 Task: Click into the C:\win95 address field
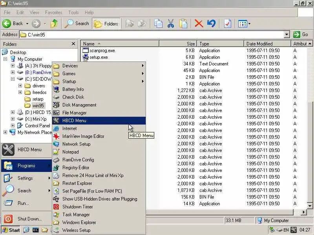(152, 34)
